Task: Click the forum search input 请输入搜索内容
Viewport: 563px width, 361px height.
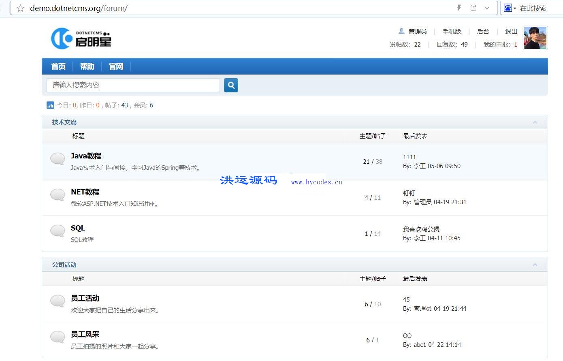Action: (x=133, y=85)
